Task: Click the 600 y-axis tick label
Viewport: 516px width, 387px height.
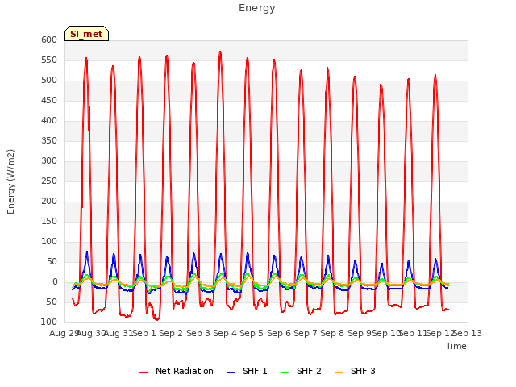Action: coord(49,40)
